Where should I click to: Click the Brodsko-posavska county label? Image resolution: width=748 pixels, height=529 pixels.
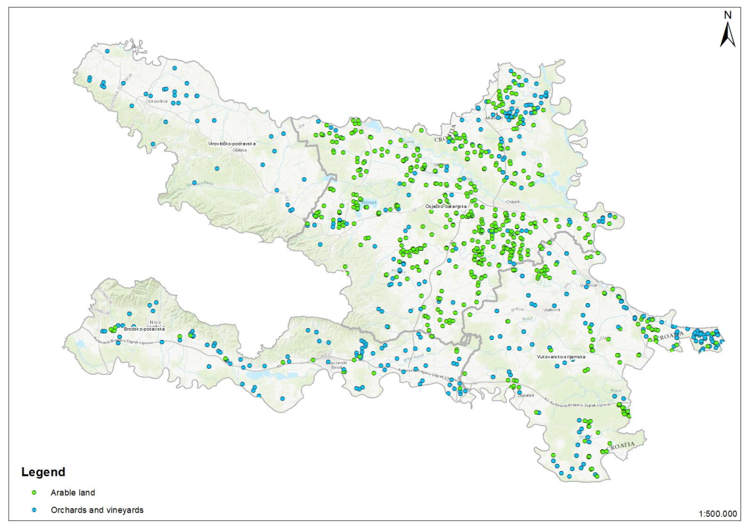coord(143,329)
